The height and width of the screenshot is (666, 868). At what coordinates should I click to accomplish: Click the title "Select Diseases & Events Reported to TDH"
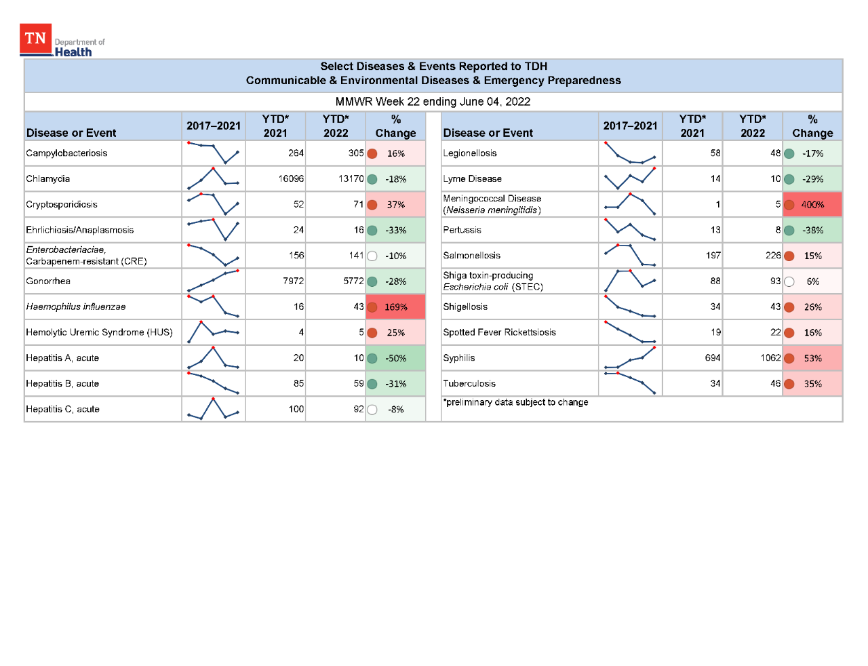(433, 66)
